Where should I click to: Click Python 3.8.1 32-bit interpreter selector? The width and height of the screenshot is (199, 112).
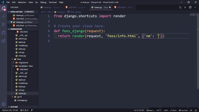click(10, 110)
